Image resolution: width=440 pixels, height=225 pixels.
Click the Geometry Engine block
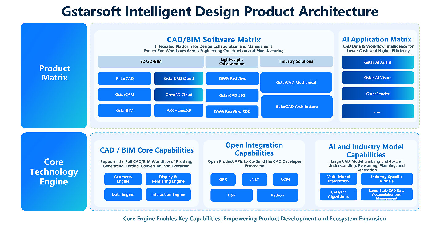(x=123, y=179)
